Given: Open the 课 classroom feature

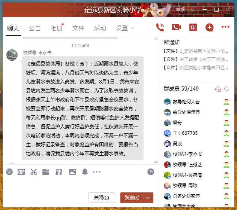Looking at the screenshot, I should (x=193, y=27).
